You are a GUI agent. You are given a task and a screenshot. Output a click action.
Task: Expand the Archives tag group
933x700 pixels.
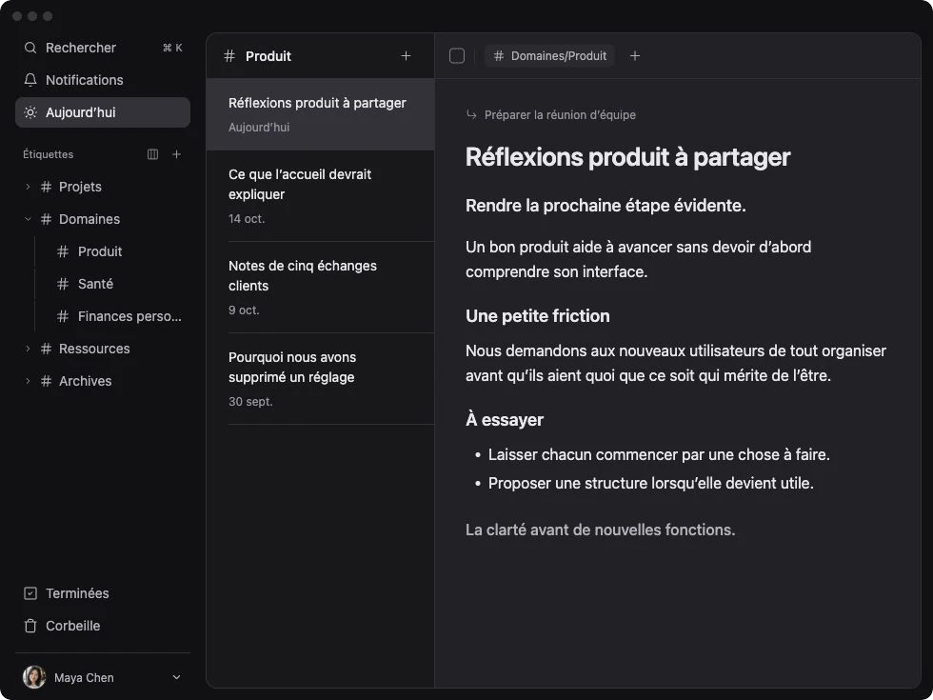pos(28,381)
